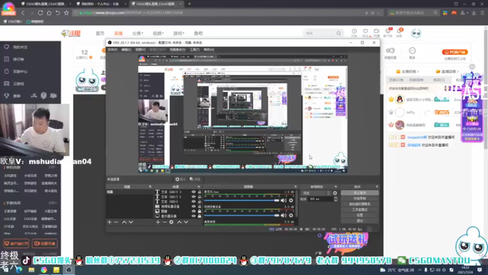Viewport: 488px width, 275px height.
Task: Click 工作室模式 button in OBS
Action: tap(360, 210)
